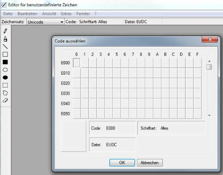Select the Eraser tool

click(5, 100)
